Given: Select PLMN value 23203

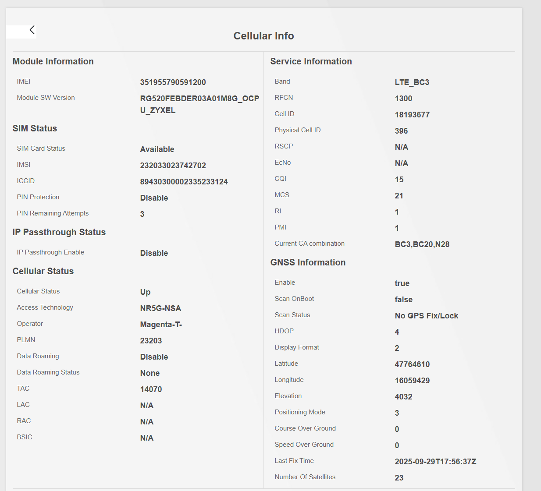Looking at the screenshot, I should tap(151, 341).
